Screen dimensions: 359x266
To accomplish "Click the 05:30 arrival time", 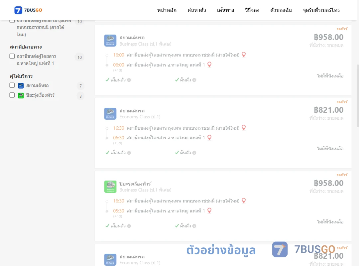I will [119, 211].
